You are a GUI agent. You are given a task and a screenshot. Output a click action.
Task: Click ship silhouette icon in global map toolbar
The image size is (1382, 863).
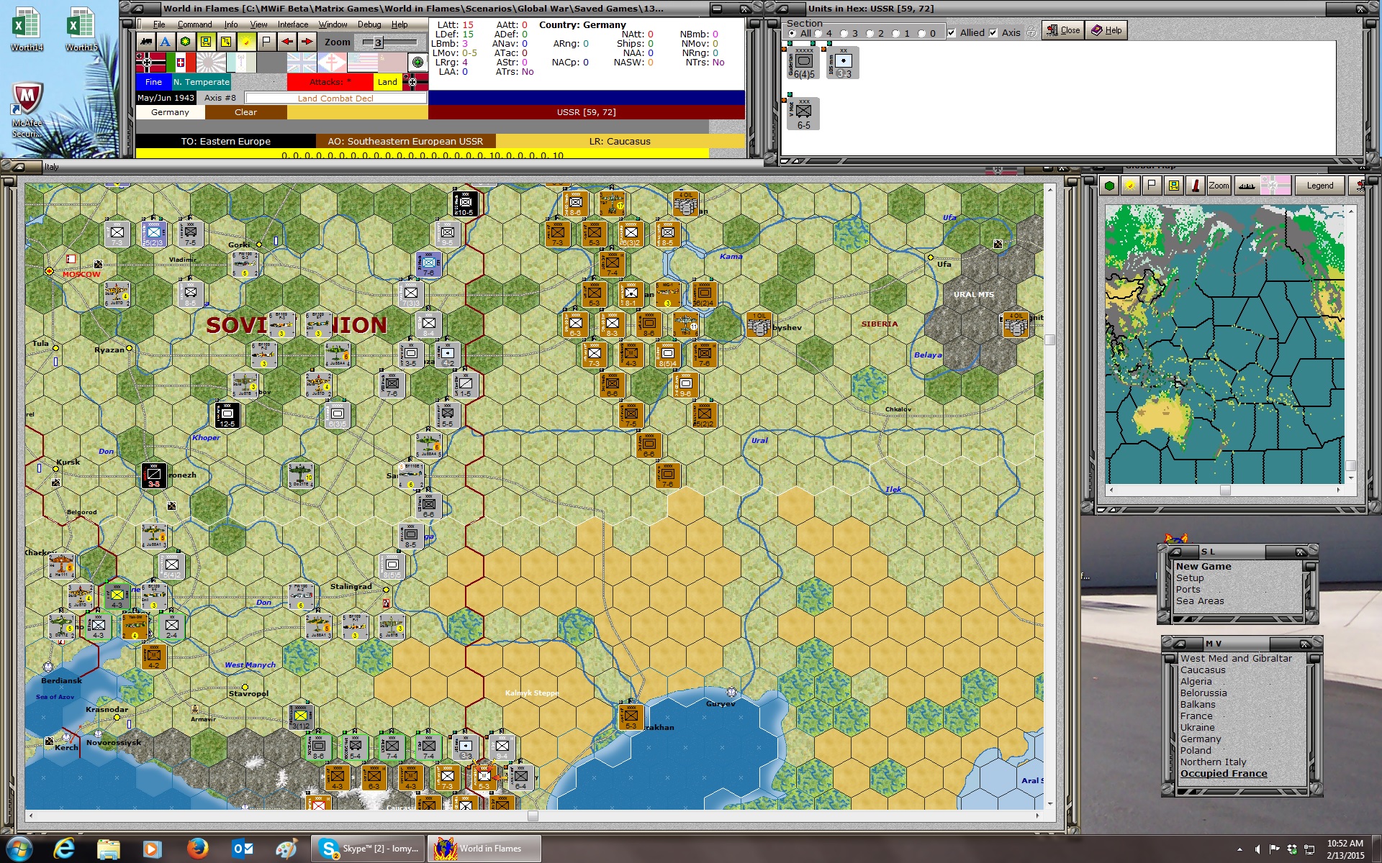tap(1247, 186)
